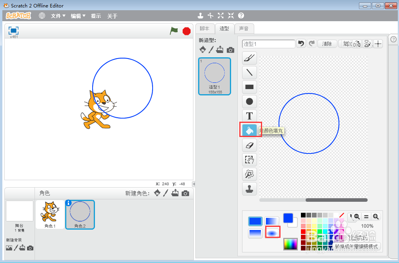
Task: Open the rainbow color picker
Action: (x=290, y=244)
